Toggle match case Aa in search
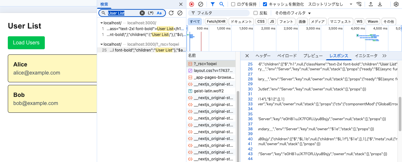The width and height of the screenshot is (402, 162). 159,13
